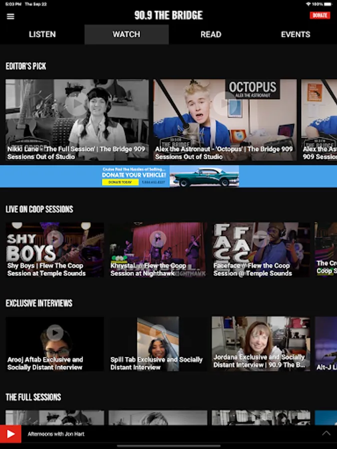This screenshot has height=449, width=337.
Task: Open third Editor's Pick cut-off video
Action: [x=319, y=120]
